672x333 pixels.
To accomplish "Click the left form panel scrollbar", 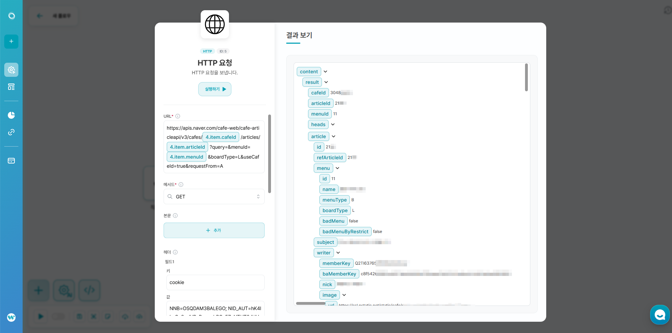I will pyautogui.click(x=270, y=154).
